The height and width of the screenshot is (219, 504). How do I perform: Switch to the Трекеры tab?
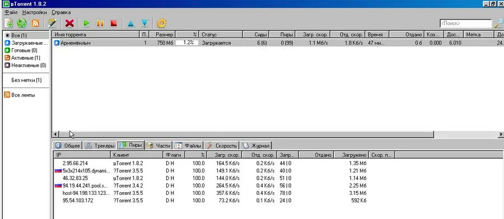pos(100,146)
